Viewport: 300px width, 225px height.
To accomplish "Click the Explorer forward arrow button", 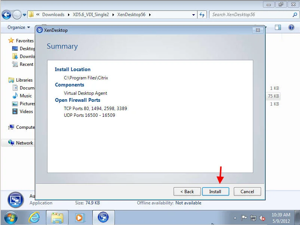I will tap(17, 15).
